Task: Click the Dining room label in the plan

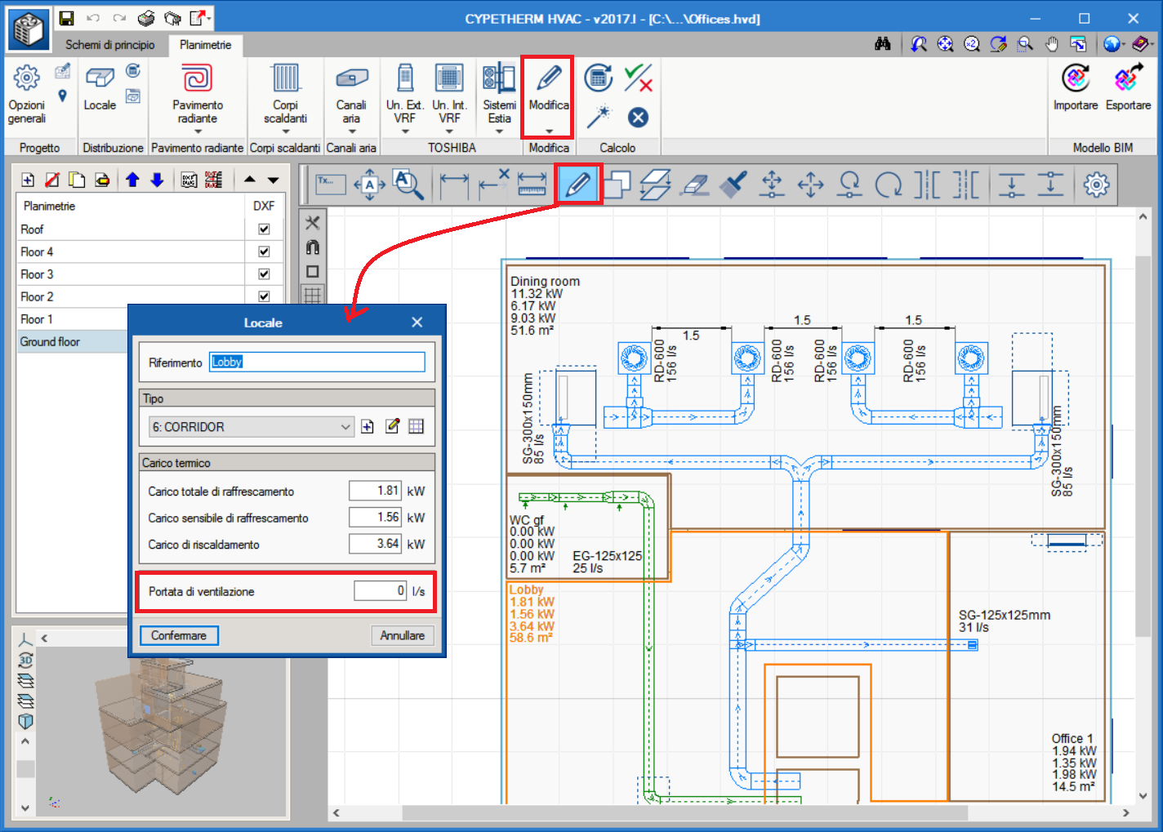Action: tap(545, 282)
